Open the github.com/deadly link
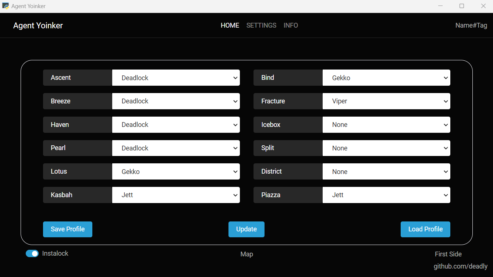Viewport: 493px width, 277px height. [x=461, y=266]
